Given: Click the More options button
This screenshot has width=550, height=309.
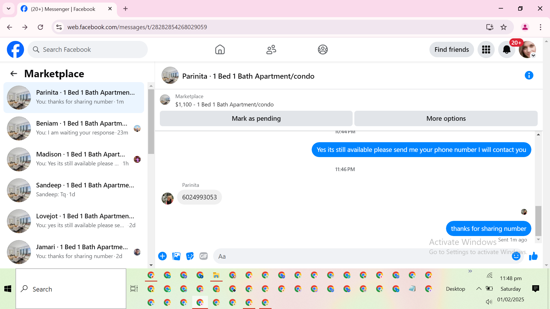Looking at the screenshot, I should pyautogui.click(x=446, y=118).
